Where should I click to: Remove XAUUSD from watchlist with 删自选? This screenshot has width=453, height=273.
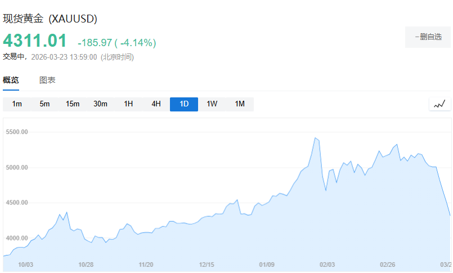(x=428, y=37)
